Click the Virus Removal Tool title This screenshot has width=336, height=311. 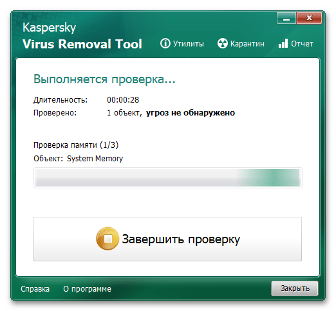click(x=82, y=44)
